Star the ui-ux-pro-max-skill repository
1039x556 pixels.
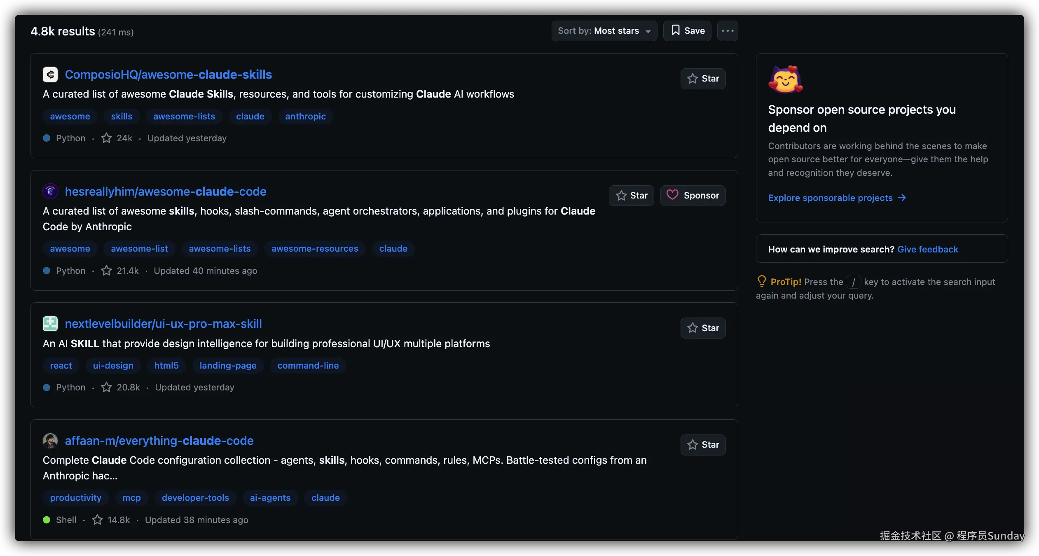click(703, 328)
